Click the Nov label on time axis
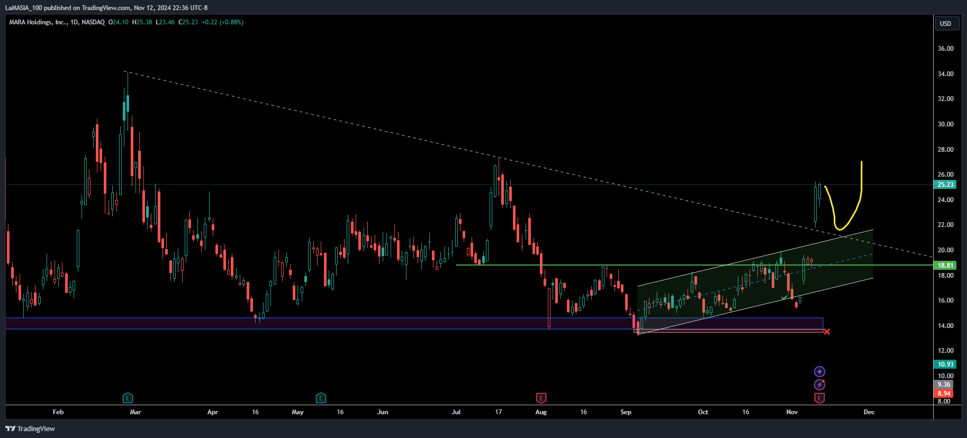This screenshot has width=967, height=438. [x=792, y=412]
